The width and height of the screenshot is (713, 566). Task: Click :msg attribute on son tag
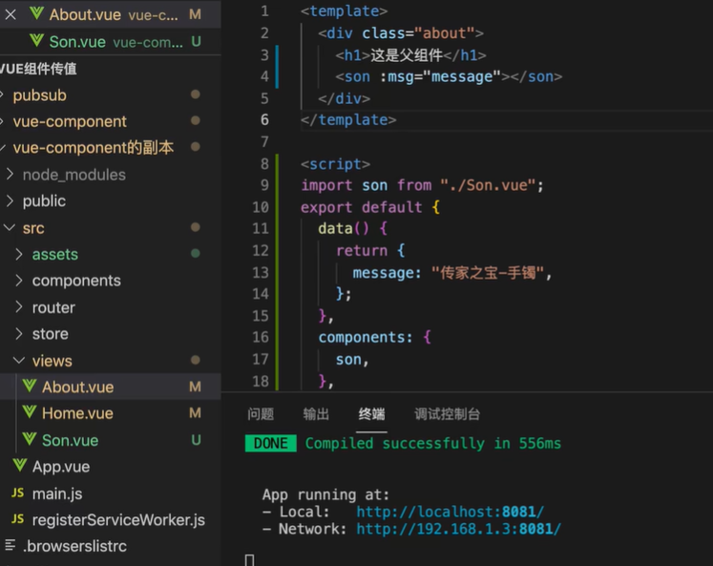[396, 76]
